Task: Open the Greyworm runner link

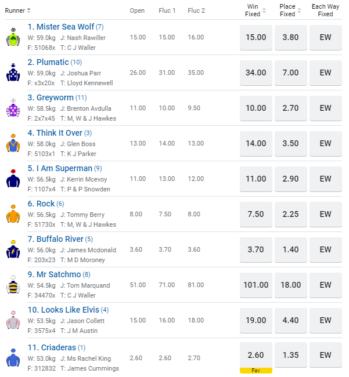Action: click(x=51, y=97)
